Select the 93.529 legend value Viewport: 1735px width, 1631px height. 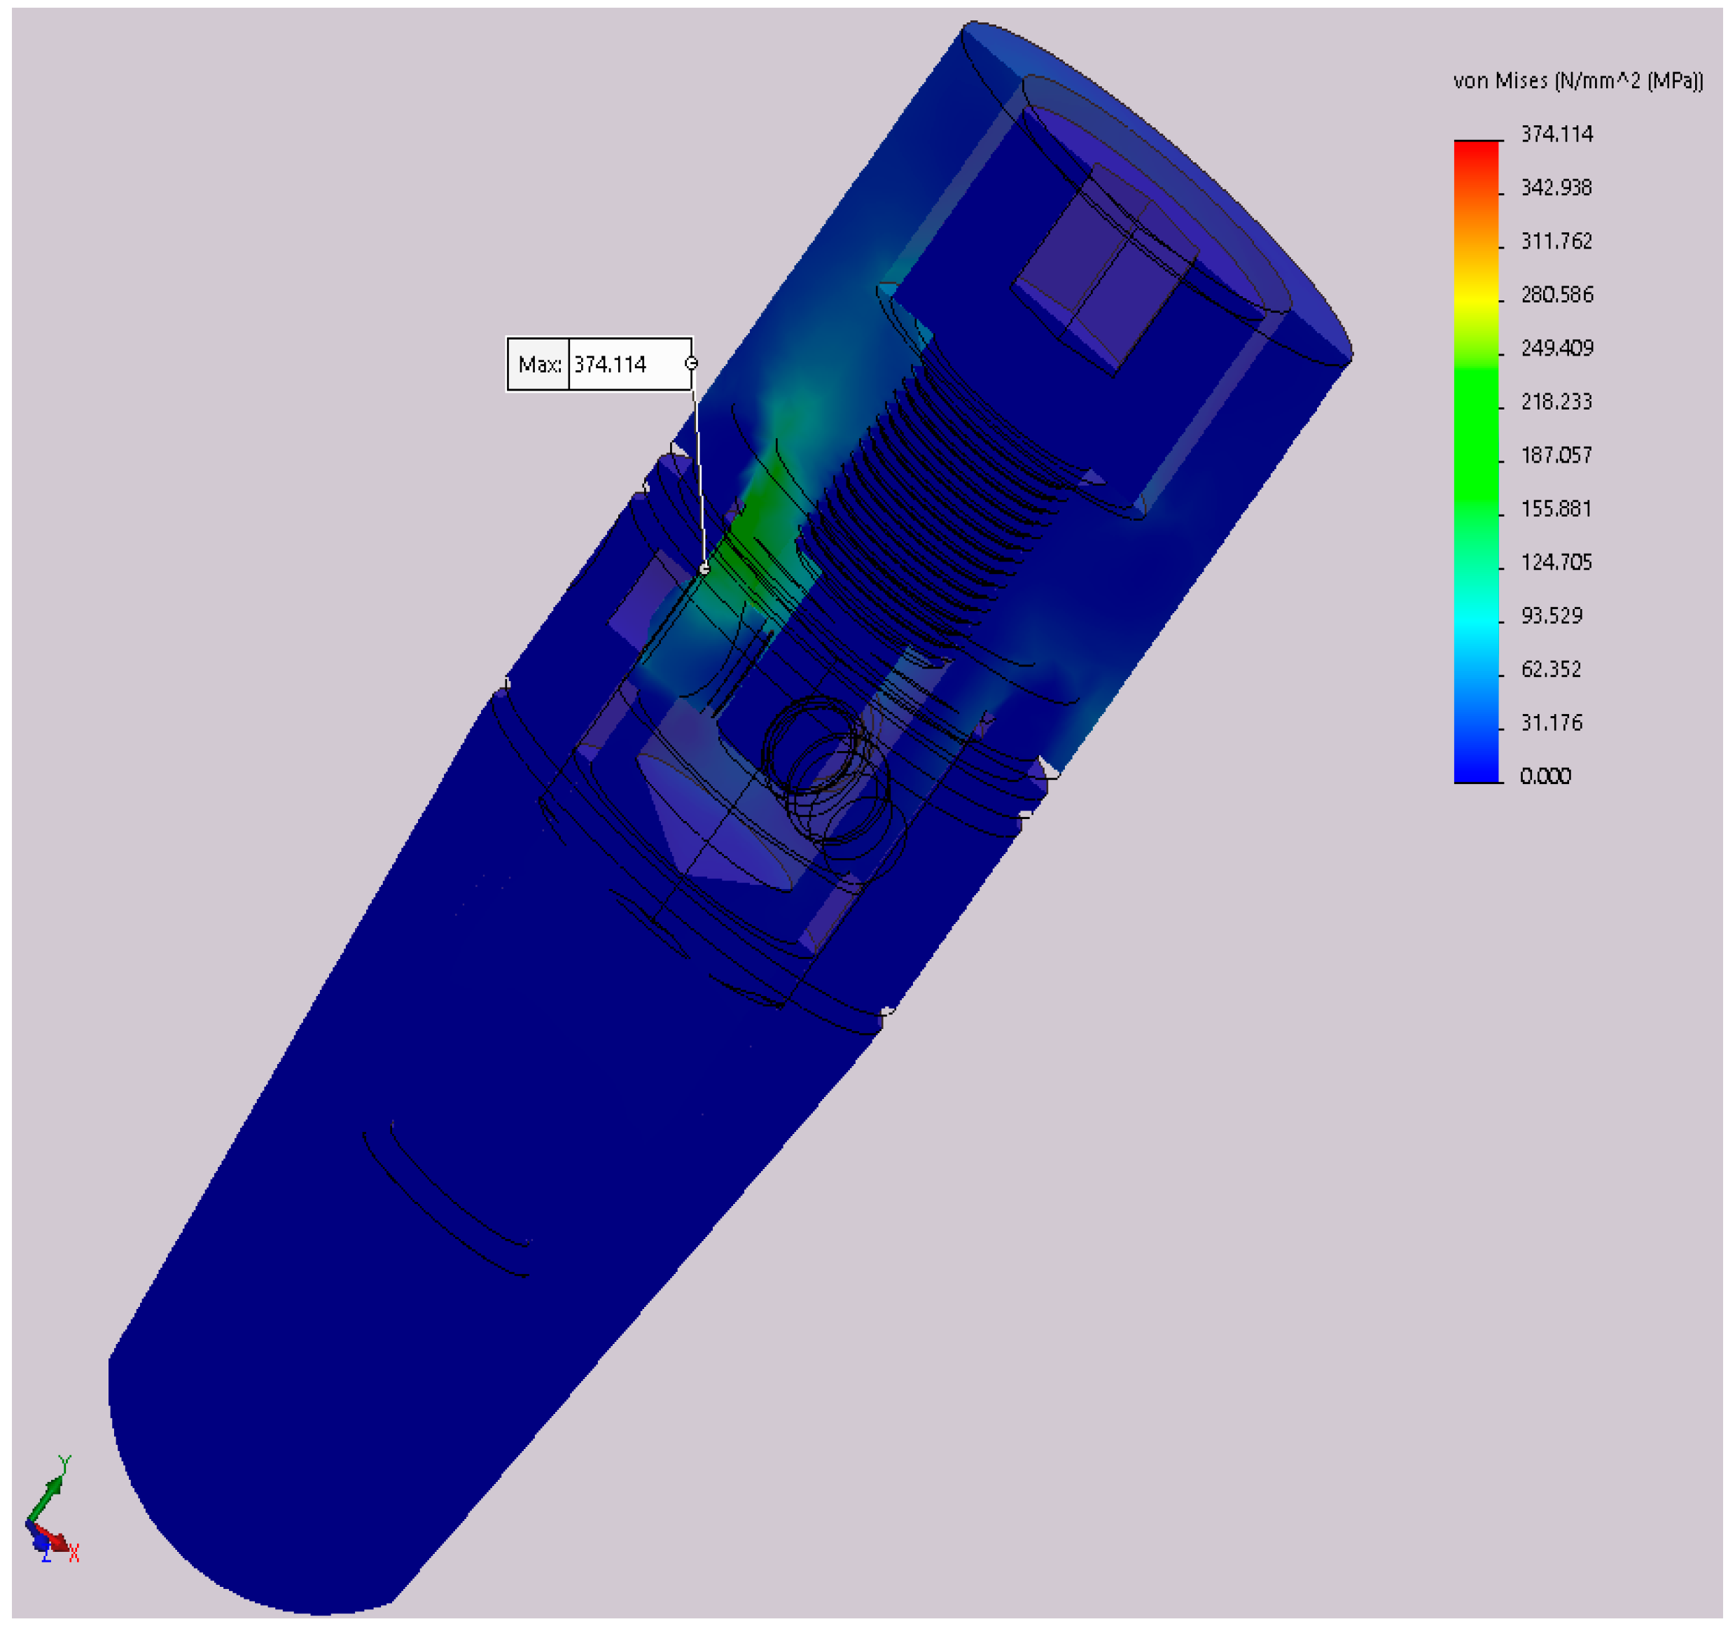[x=1551, y=616]
